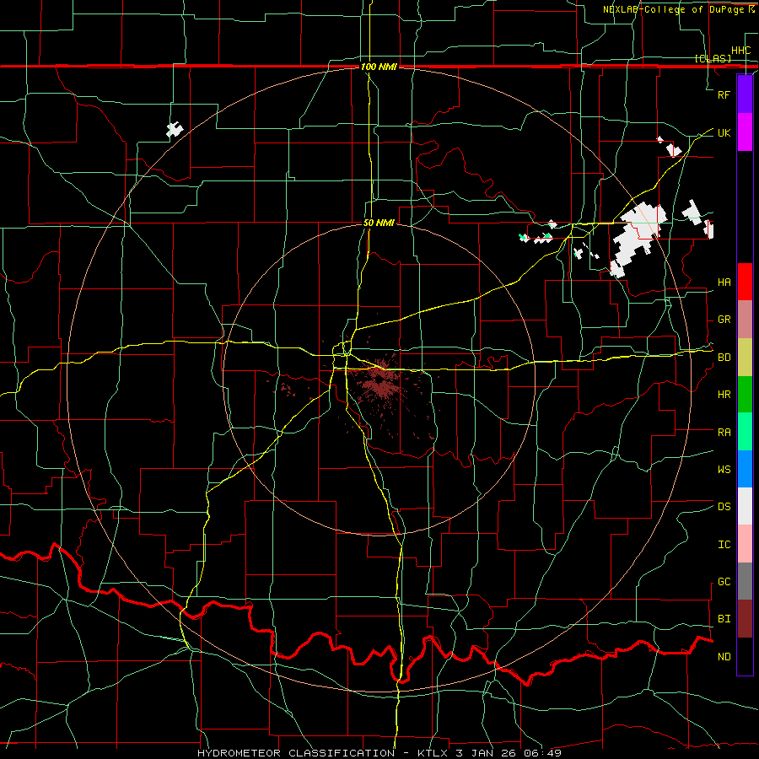Click the white DS legend color block
Image resolution: width=759 pixels, height=759 pixels.
coord(745,506)
